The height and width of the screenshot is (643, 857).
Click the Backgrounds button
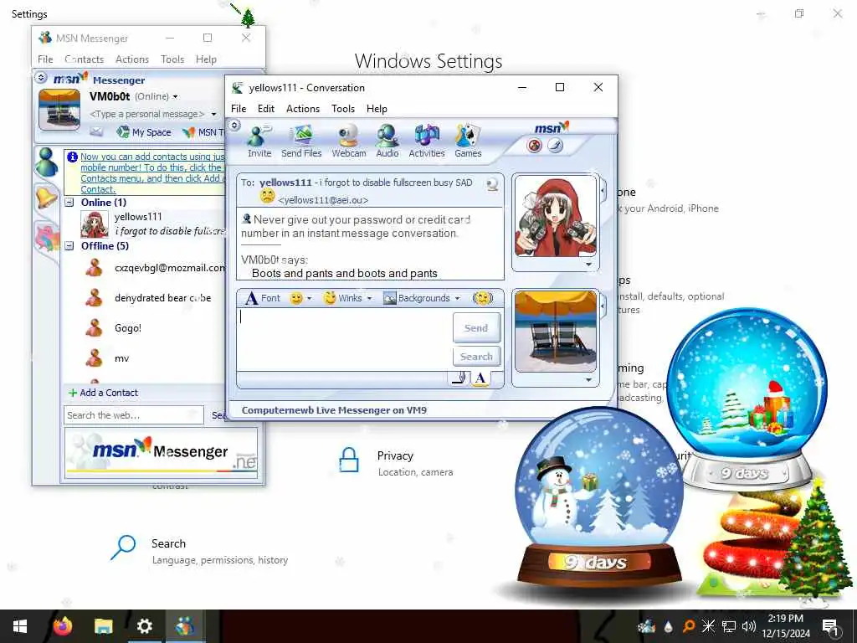point(417,298)
